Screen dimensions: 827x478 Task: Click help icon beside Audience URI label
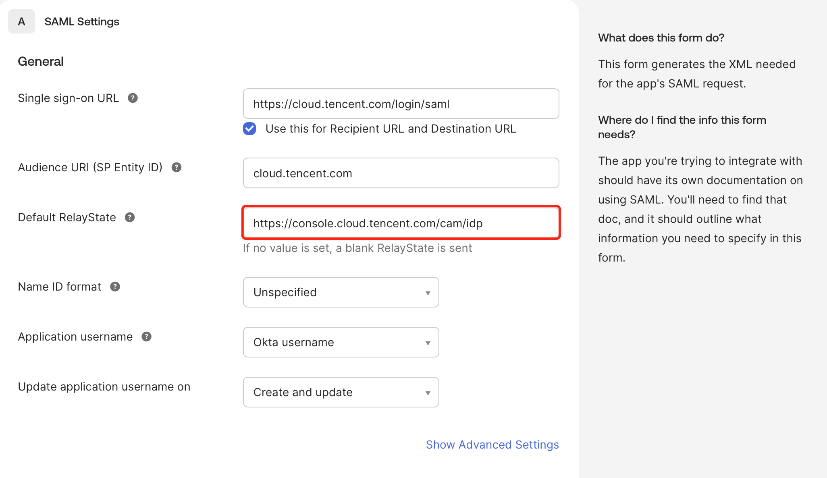177,167
